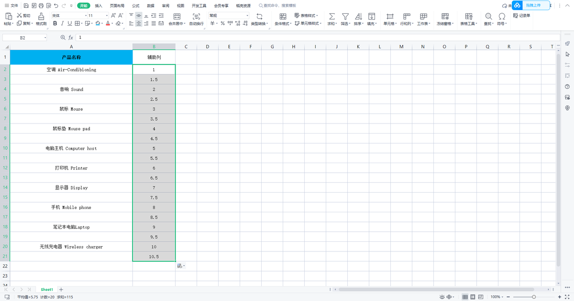Image resolution: width=574 pixels, height=301 pixels.
Task: Switch to the Developer Tools (开发工具) tab
Action: tap(199, 6)
